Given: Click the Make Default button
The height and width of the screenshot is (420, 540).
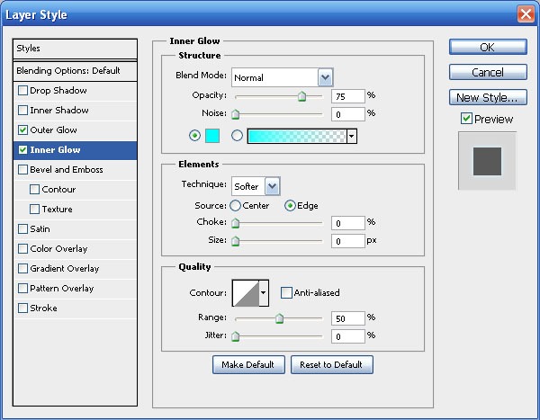Looking at the screenshot, I should click(248, 364).
